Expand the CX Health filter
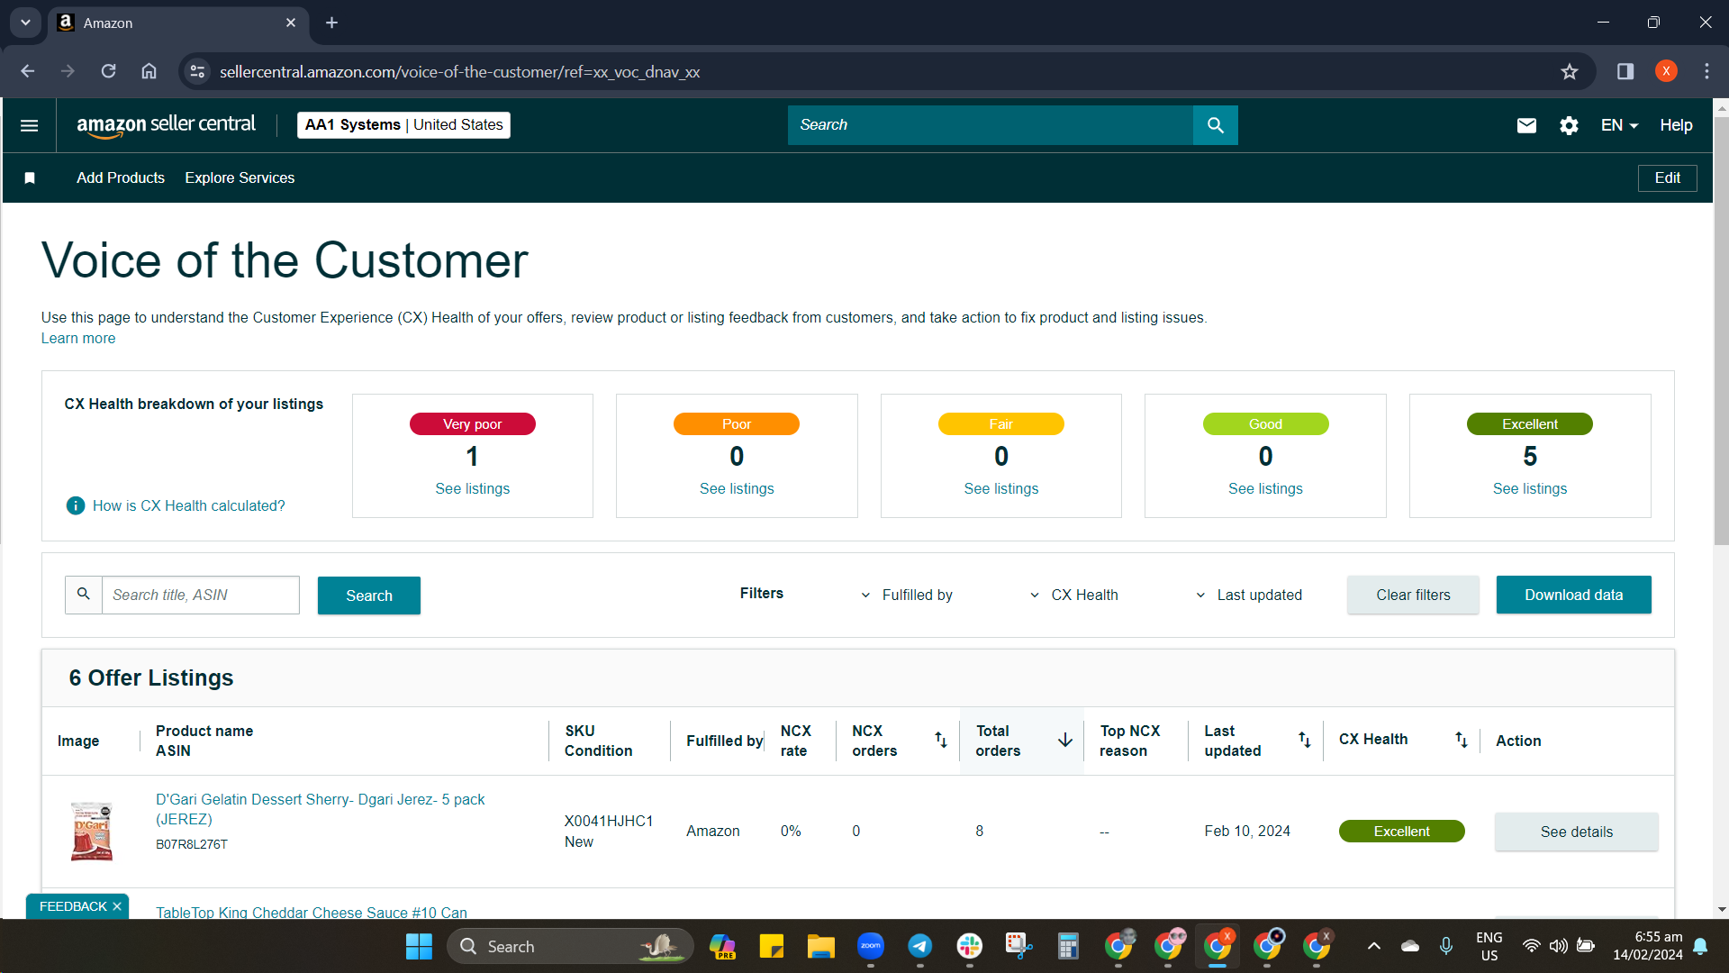 (x=1073, y=595)
